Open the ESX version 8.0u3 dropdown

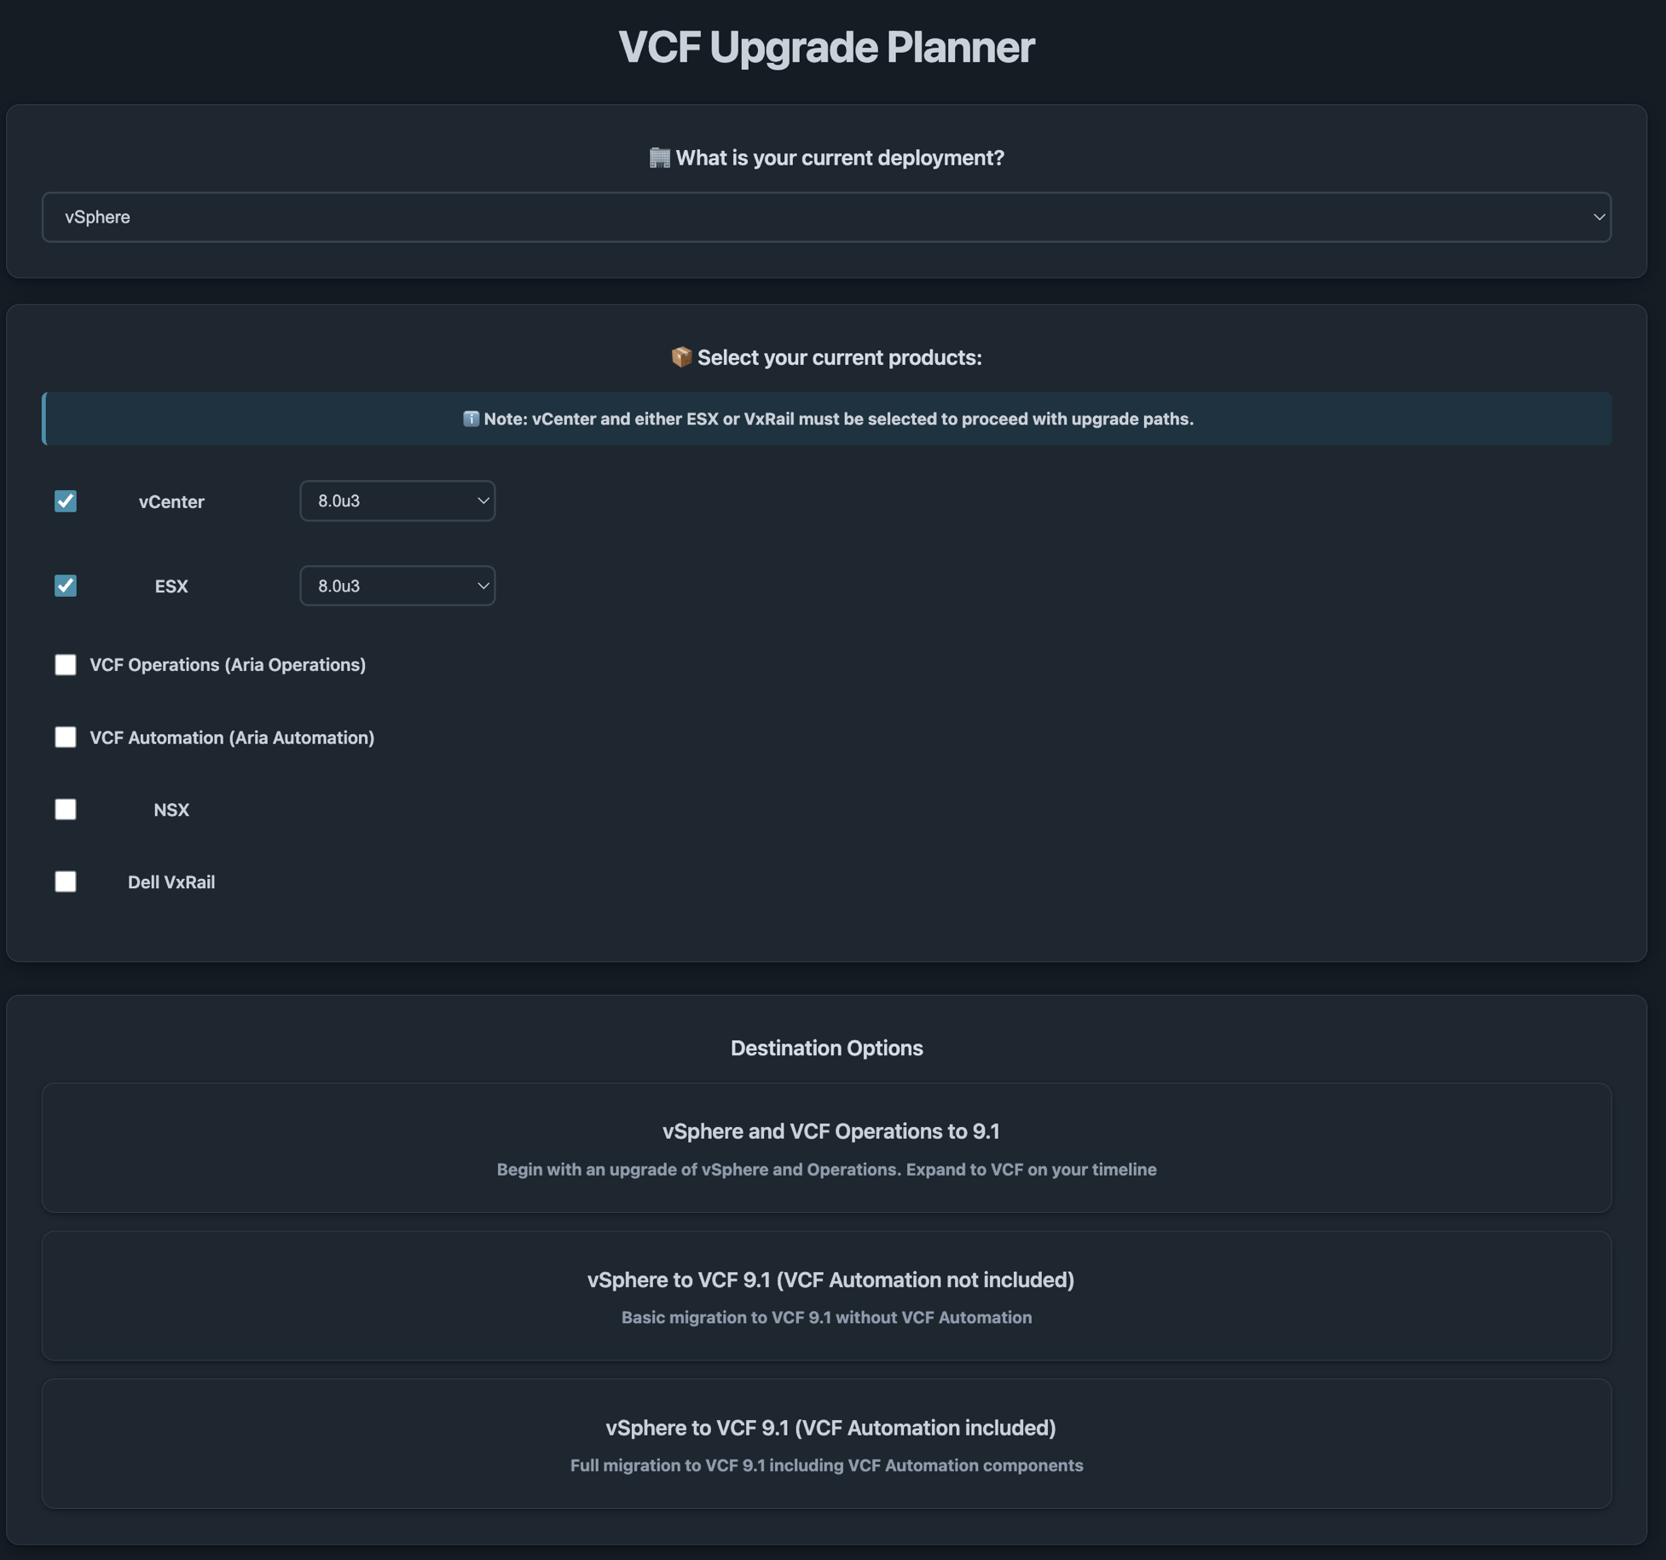[x=397, y=586]
